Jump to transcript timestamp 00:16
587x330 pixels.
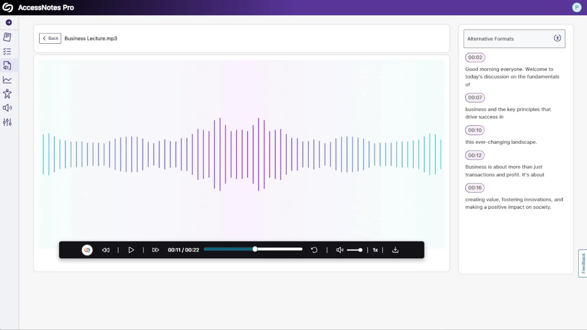point(475,188)
